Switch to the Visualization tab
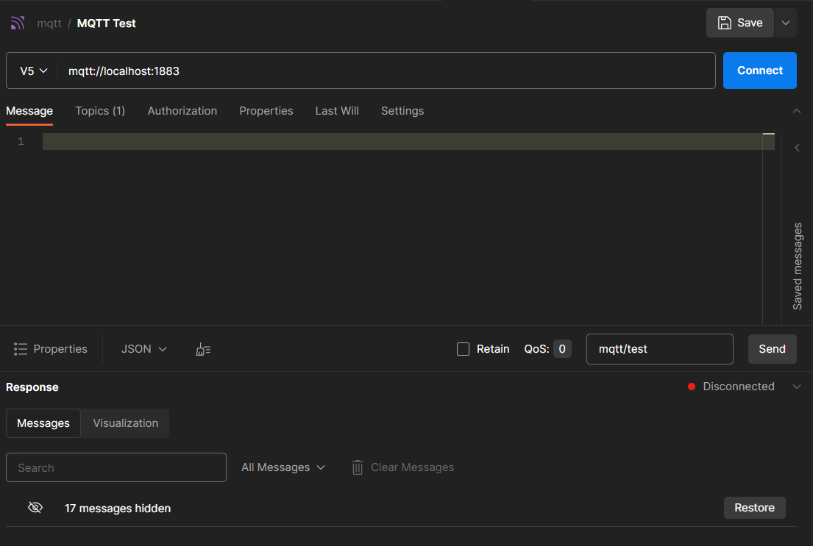 [x=126, y=423]
